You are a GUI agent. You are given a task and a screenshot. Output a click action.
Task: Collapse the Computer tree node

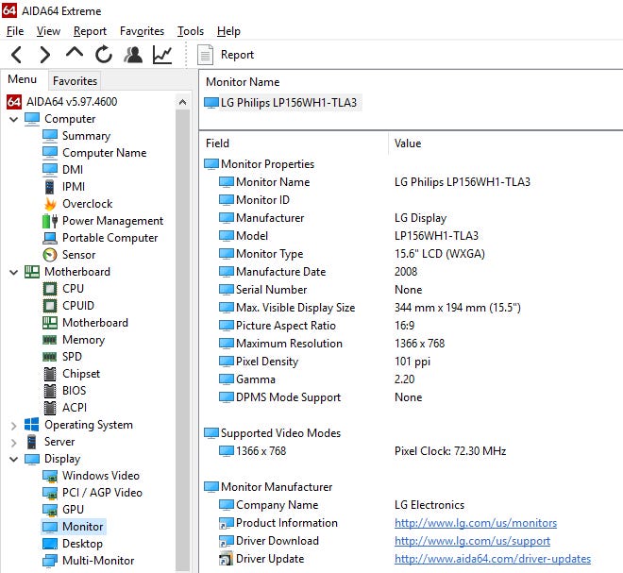pos(13,119)
